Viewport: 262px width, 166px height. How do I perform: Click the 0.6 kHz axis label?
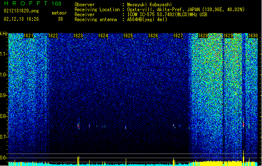click(4, 158)
